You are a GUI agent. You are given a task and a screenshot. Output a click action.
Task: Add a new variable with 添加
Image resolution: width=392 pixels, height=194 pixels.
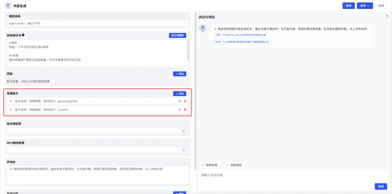pos(180,74)
